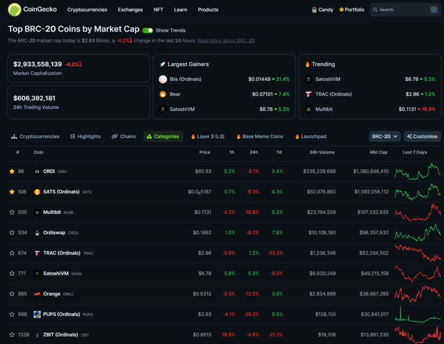Click the Multibit coin icon in table
444x344 pixels.
tap(37, 212)
